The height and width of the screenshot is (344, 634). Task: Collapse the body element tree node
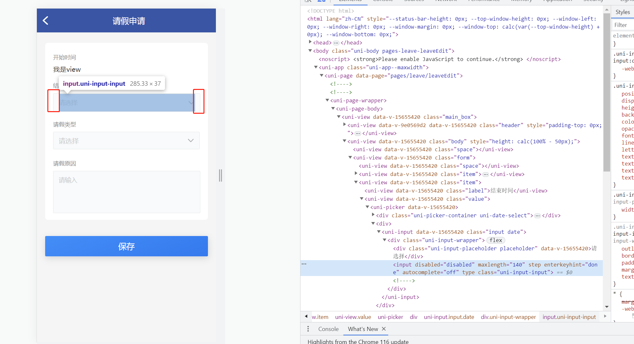click(310, 51)
